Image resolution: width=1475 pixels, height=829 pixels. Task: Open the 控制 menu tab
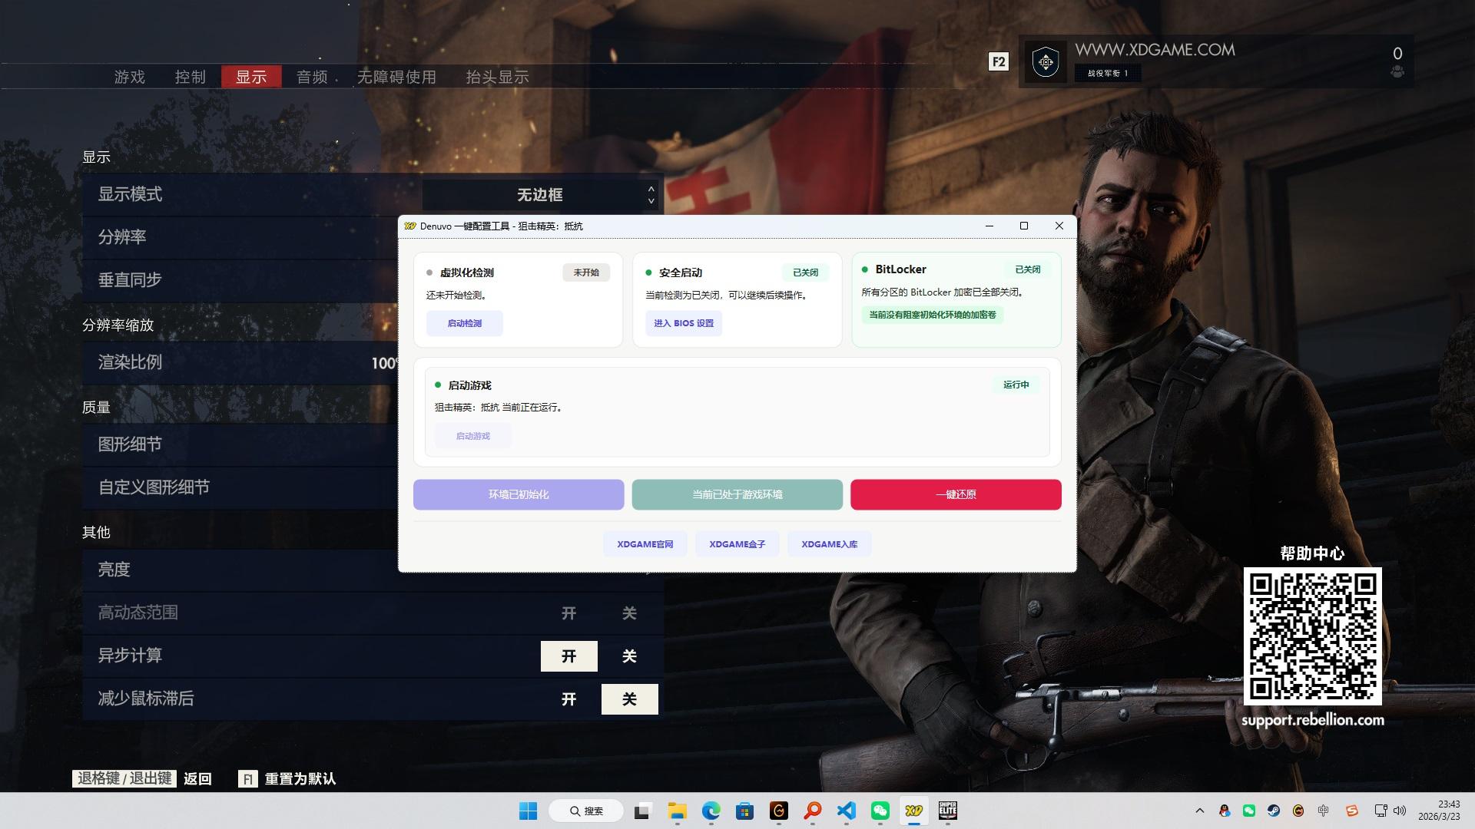(190, 77)
